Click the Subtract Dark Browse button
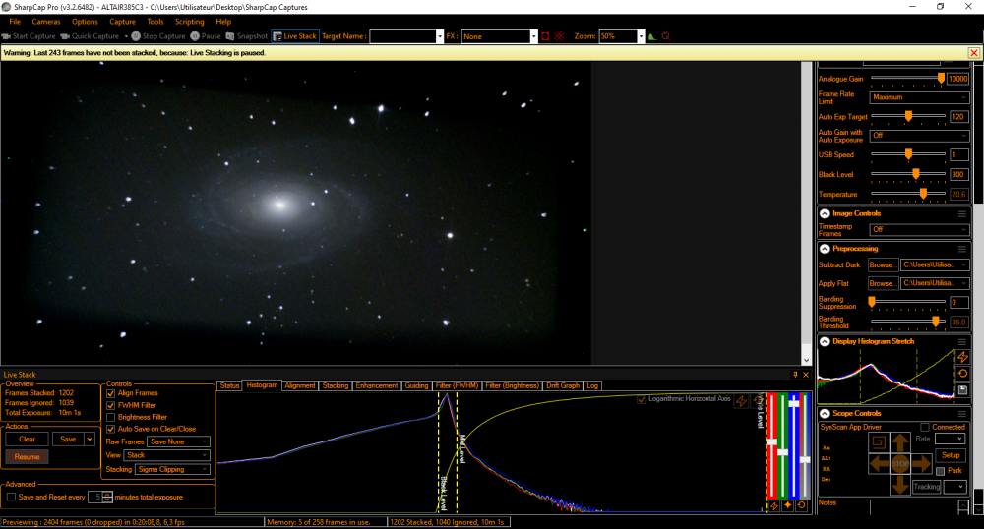Screen dimensions: 984x529 883,265
